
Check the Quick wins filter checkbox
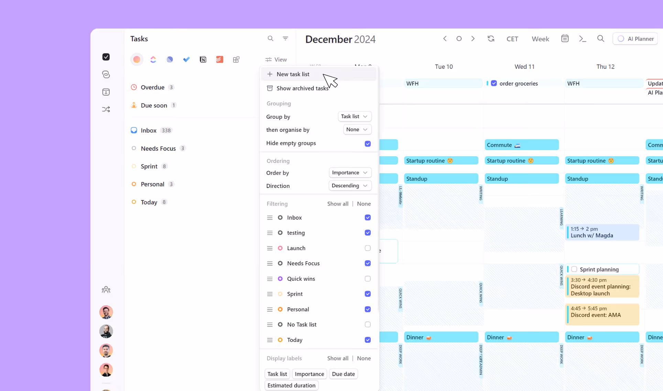(368, 279)
